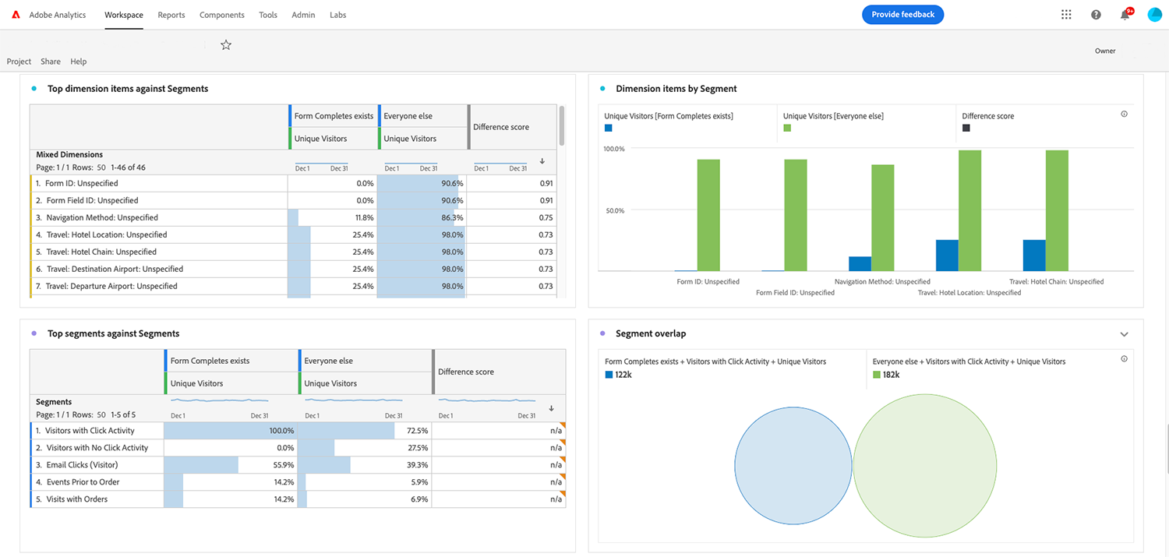Collapse the Segment overlap panel chevron

coord(1124,334)
